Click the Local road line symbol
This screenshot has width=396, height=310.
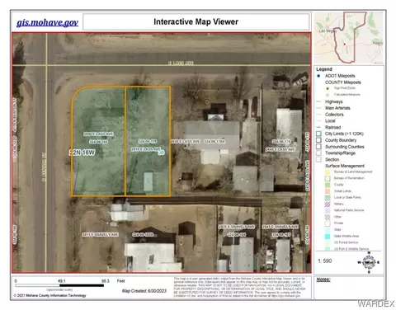pos(319,121)
